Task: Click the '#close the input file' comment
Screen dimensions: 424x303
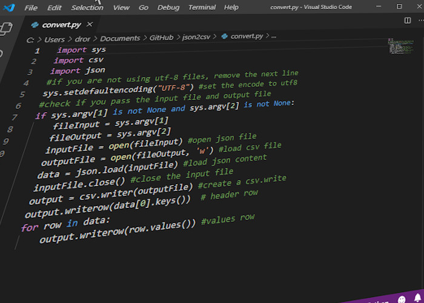Action: click(182, 176)
